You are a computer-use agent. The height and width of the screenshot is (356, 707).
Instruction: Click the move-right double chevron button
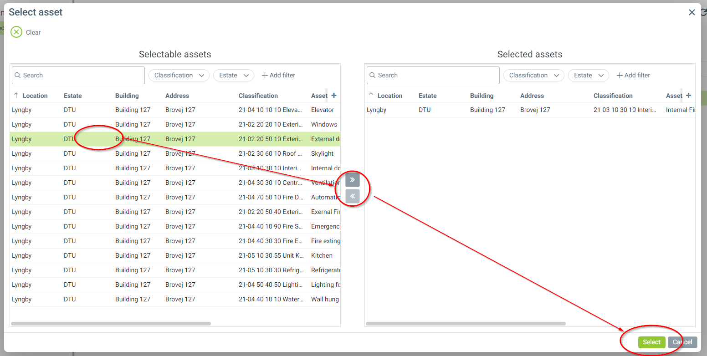coord(352,180)
